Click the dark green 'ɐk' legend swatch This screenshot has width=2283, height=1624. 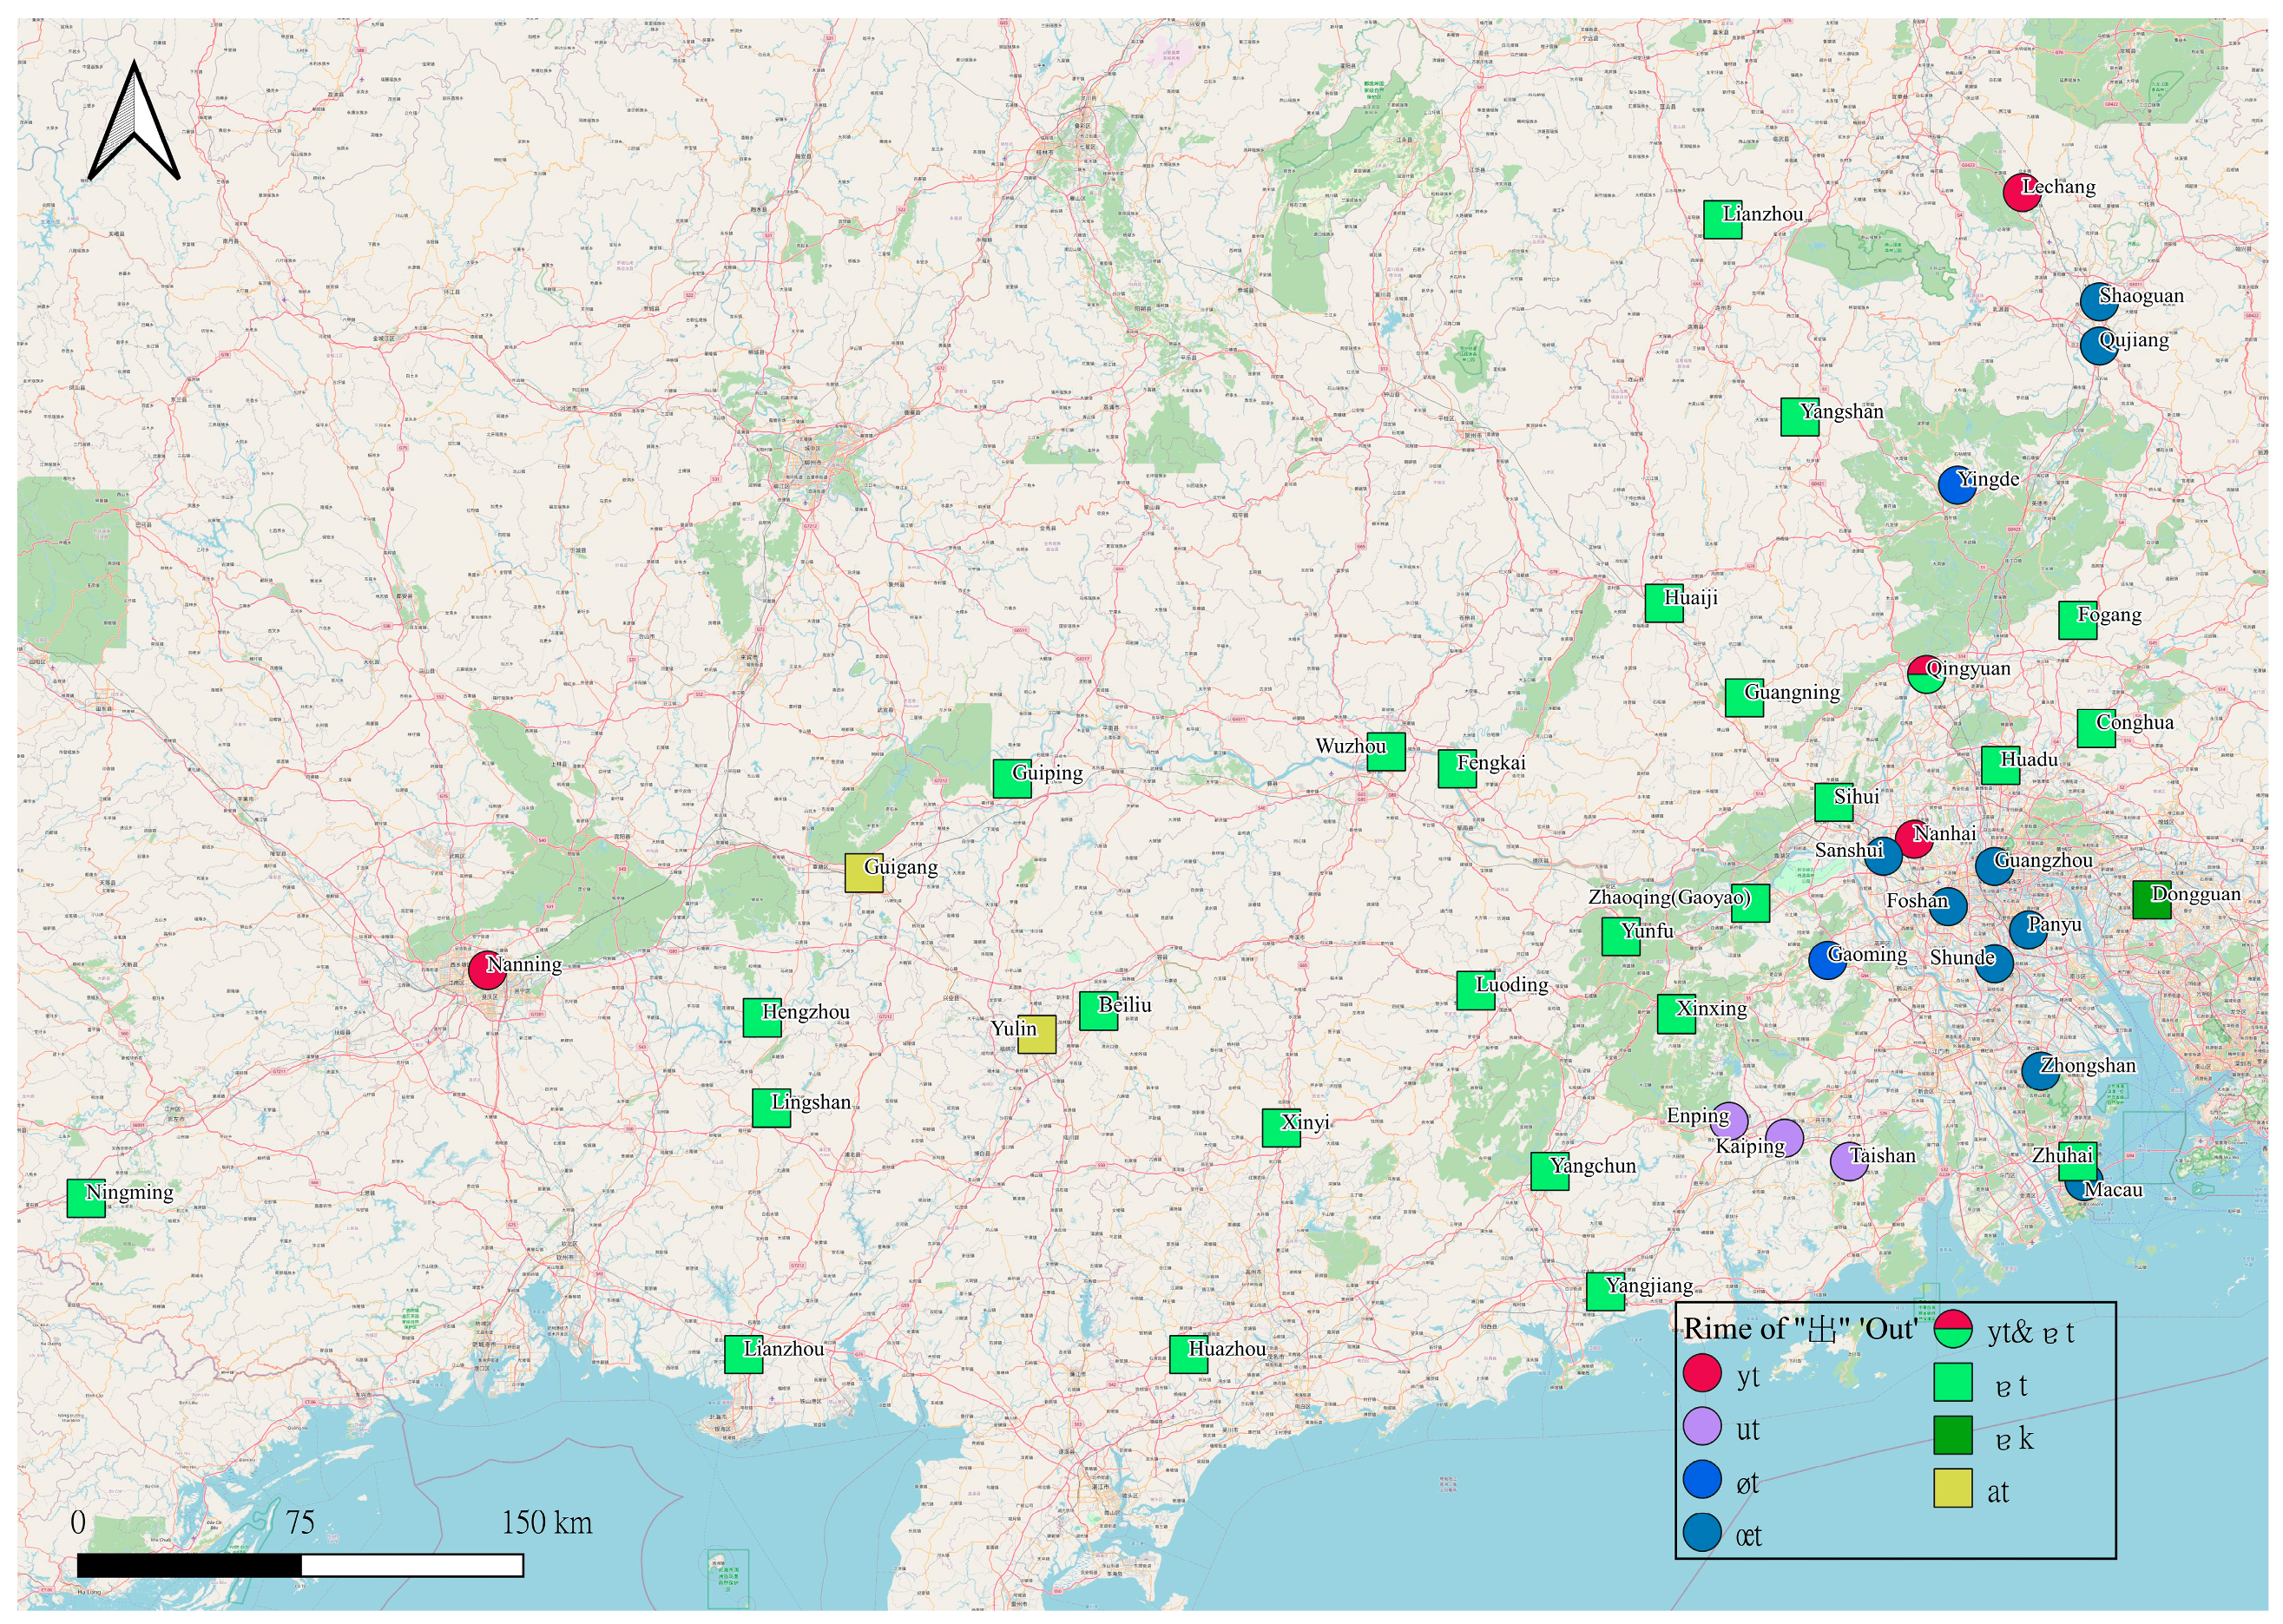[x=1953, y=1435]
